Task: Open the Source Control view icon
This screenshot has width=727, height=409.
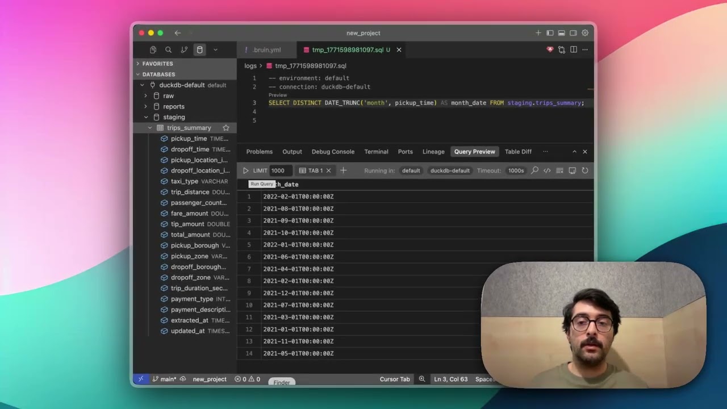Action: click(184, 50)
